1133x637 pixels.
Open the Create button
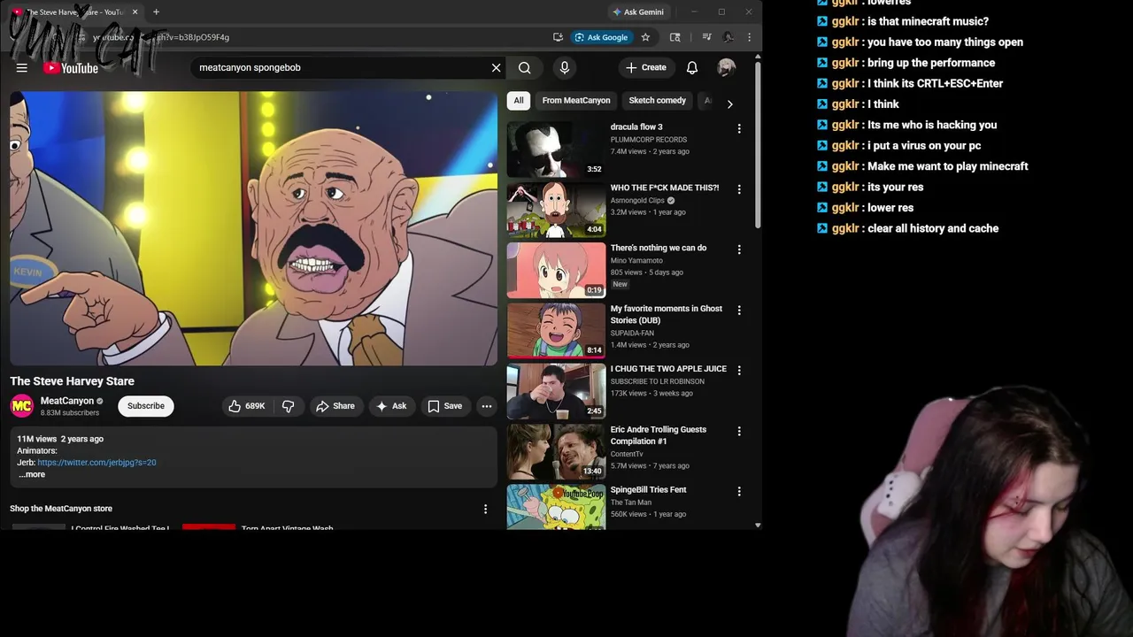pos(645,67)
